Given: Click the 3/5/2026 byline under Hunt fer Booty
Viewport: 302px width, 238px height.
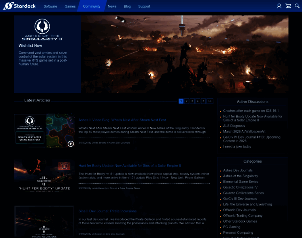Looking at the screenshot, I should tap(109, 188).
